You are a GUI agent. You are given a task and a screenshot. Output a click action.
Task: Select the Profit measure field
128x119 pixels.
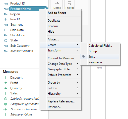(x=14, y=83)
